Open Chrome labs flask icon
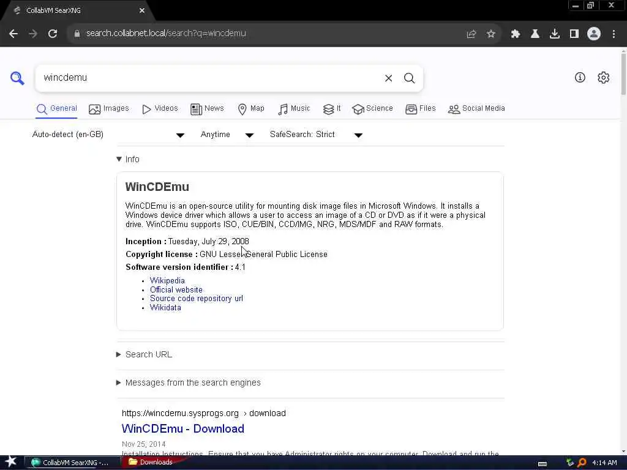The height and width of the screenshot is (470, 627). click(x=535, y=34)
